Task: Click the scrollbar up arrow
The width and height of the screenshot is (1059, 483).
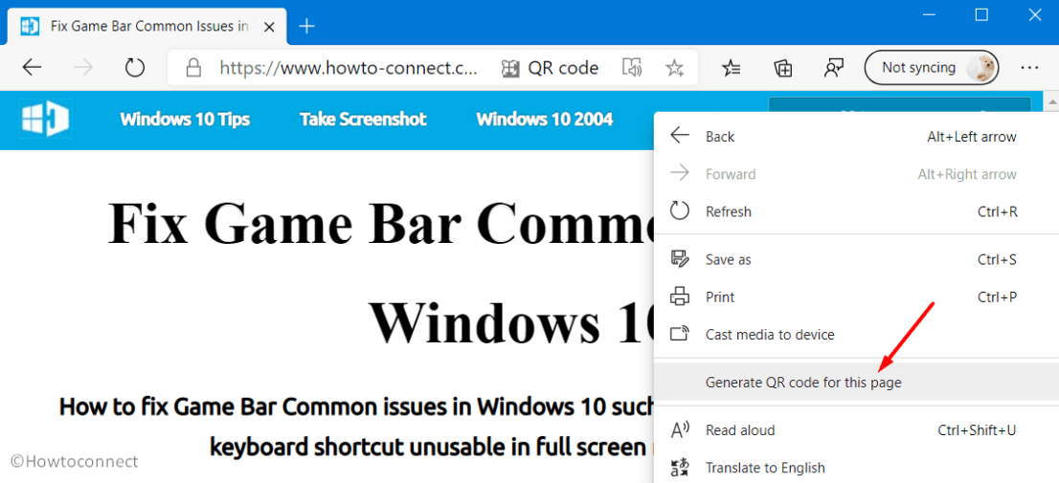Action: [1051, 100]
